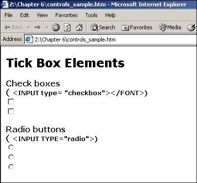Open the File menu
This screenshot has height=183, width=197.
tap(8, 15)
